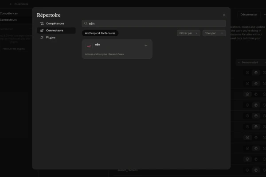
Task: Select Connecteurs in the background sidebar
Action: (x=8, y=20)
